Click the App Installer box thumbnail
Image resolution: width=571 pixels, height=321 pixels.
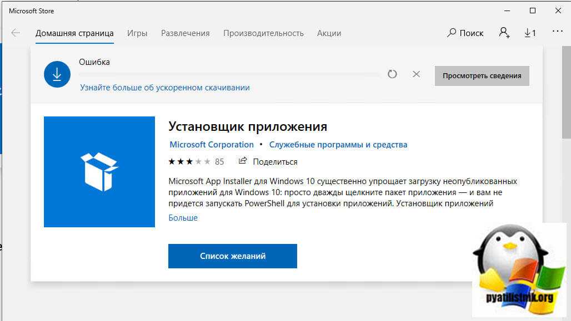pyautogui.click(x=99, y=171)
